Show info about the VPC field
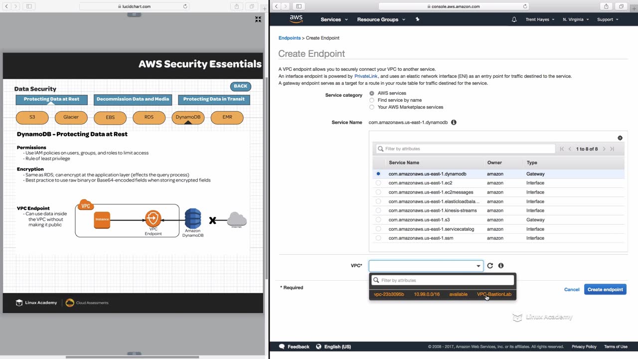This screenshot has width=638, height=359. [501, 266]
